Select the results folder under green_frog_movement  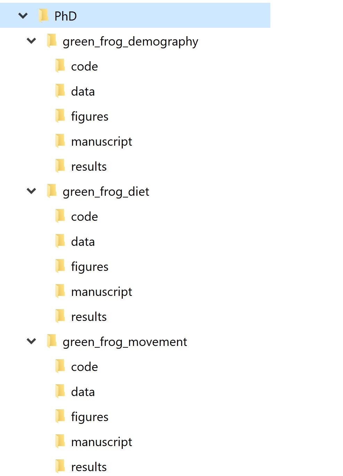point(88,466)
